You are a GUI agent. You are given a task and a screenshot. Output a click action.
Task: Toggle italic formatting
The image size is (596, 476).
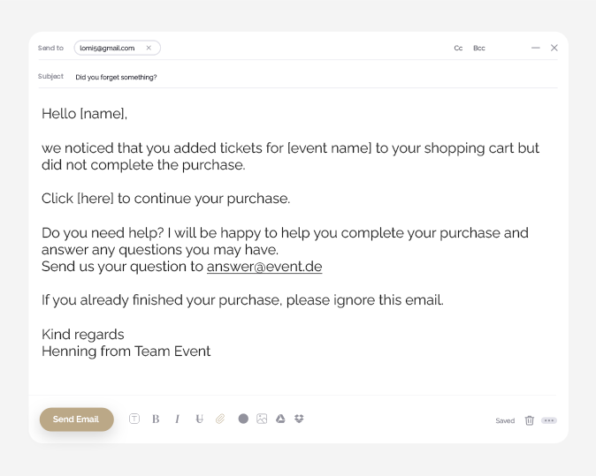coord(177,419)
